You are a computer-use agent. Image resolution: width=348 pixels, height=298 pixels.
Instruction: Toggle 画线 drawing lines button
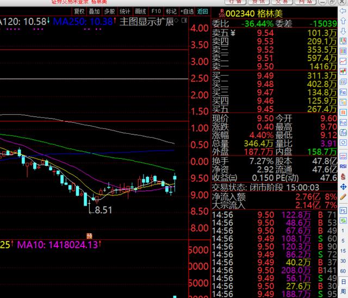pos(140,11)
